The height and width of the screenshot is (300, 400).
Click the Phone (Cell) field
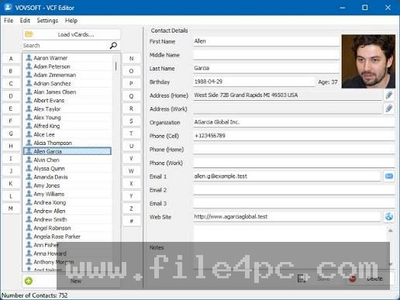[x=294, y=136]
